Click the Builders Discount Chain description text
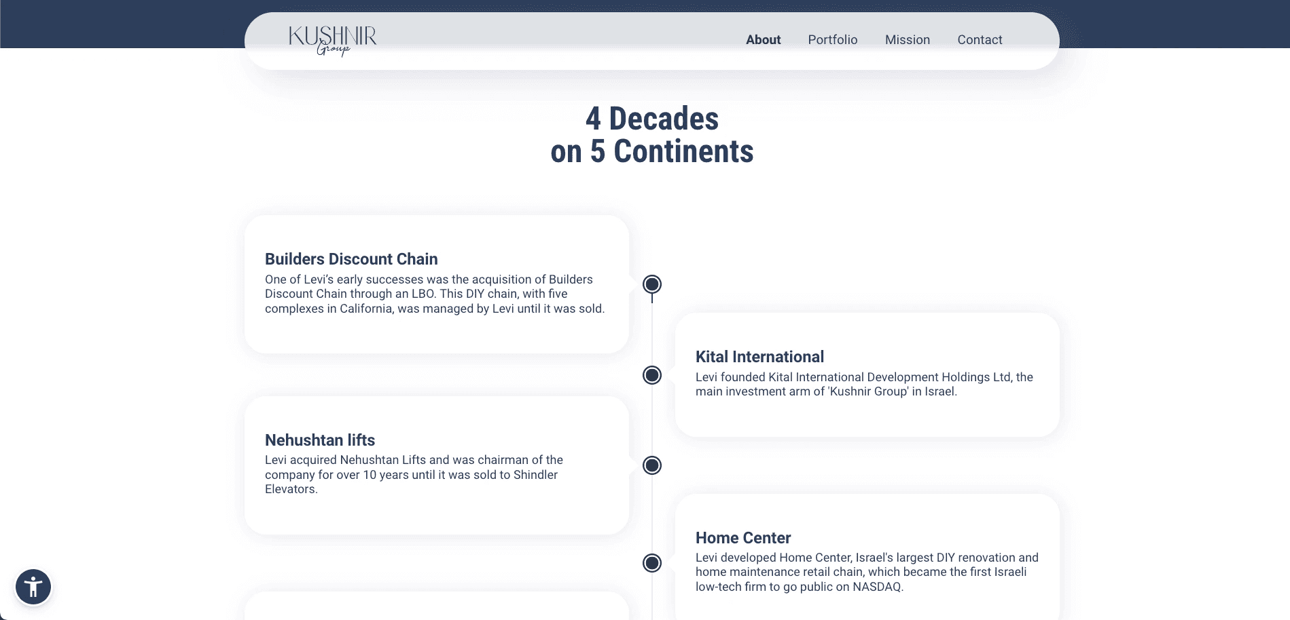This screenshot has width=1290, height=620. [x=435, y=294]
